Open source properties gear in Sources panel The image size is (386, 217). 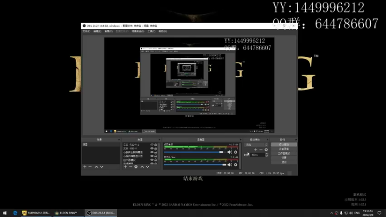tap(136, 167)
